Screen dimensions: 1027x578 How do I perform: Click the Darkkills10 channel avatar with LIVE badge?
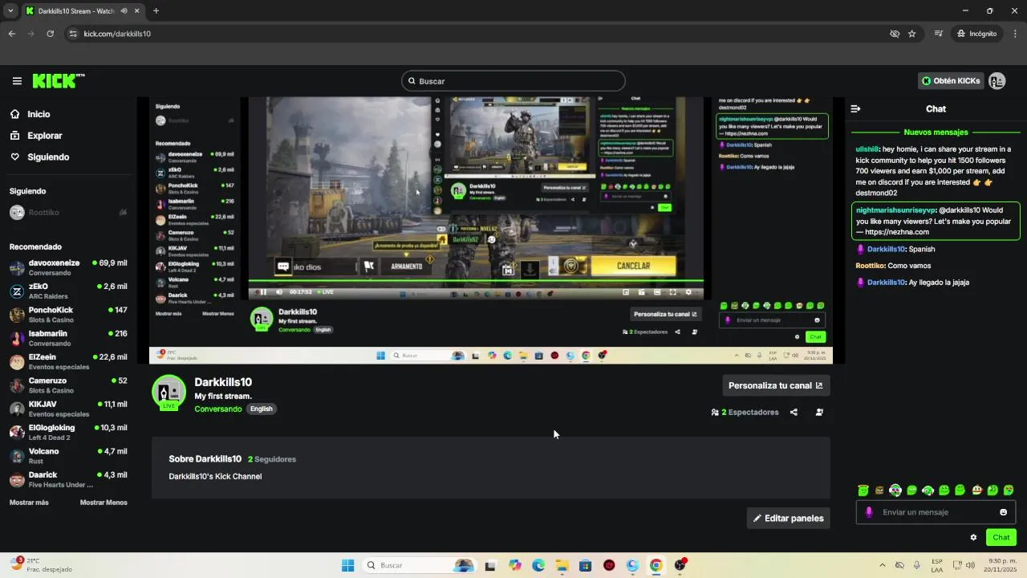click(x=168, y=393)
